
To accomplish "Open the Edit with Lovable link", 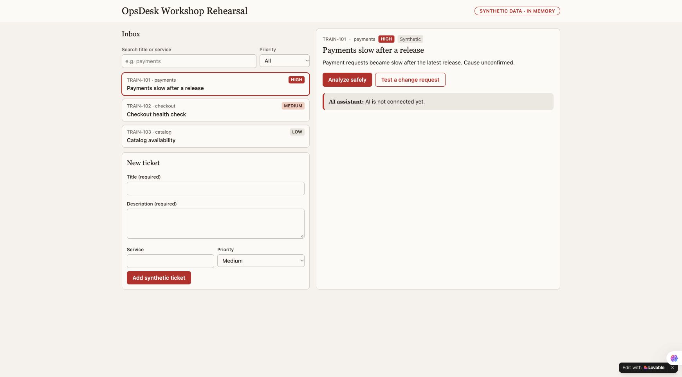I will click(643, 368).
